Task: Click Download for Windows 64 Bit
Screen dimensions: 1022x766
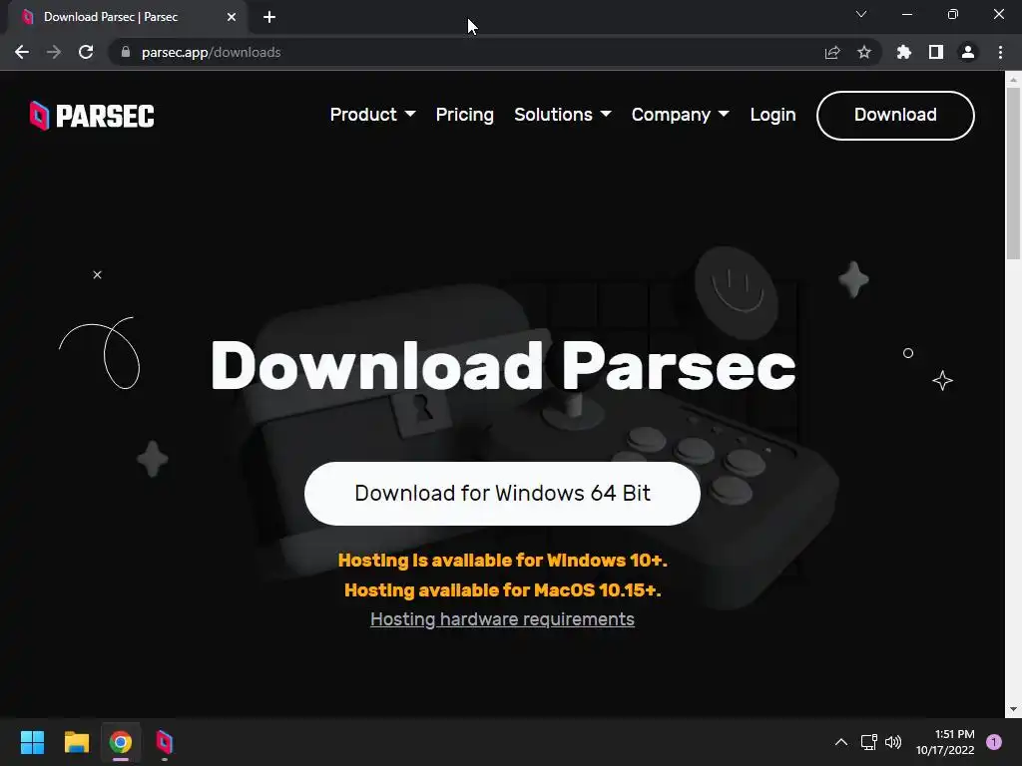Action: click(x=503, y=494)
